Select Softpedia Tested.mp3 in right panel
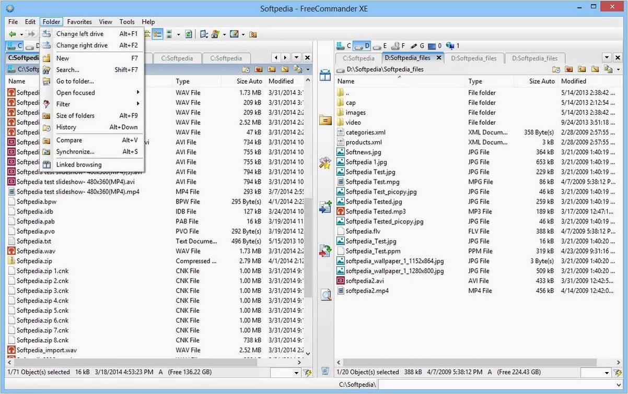 tap(375, 211)
